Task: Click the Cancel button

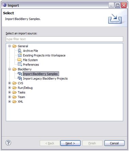Action: 114,143
